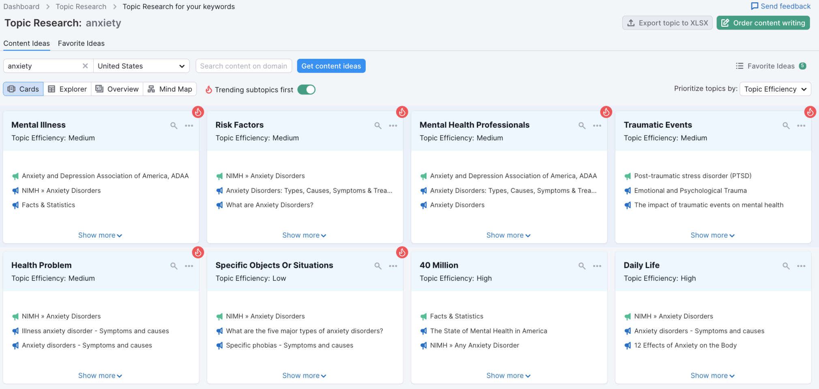Image resolution: width=819 pixels, height=389 pixels.
Task: Click megaphone icon beside Facts & Statistics in Mental Illness
Action: click(x=15, y=205)
